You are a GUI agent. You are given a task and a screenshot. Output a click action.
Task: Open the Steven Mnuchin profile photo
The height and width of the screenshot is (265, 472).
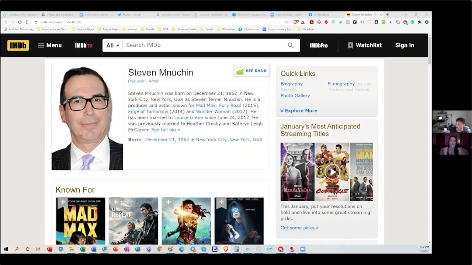coord(87,117)
